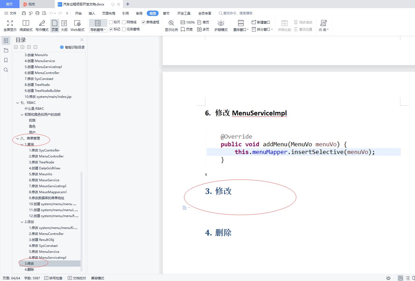Open the bookmark sidebar icon

(6, 60)
